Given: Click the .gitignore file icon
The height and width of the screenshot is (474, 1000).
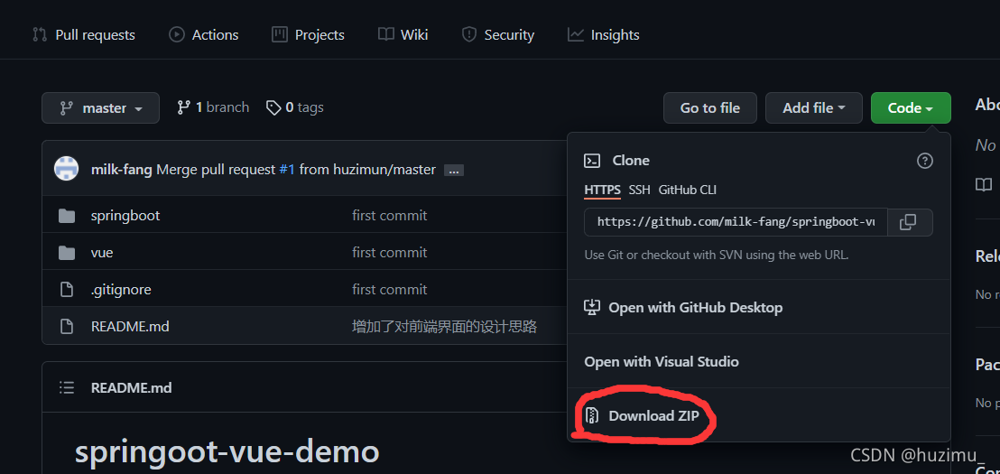Looking at the screenshot, I should point(66,290).
